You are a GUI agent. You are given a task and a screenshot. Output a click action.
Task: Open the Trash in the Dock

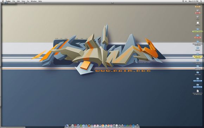[x=138, y=126]
